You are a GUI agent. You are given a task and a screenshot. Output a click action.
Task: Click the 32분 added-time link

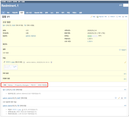coord(14,25)
